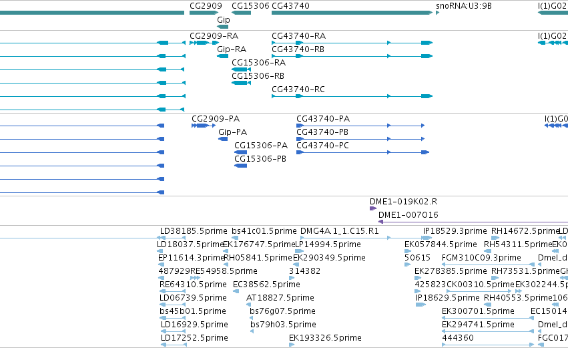The image size is (568, 348).
Task: Click transcript CG43740-RC
Action: tap(298, 90)
